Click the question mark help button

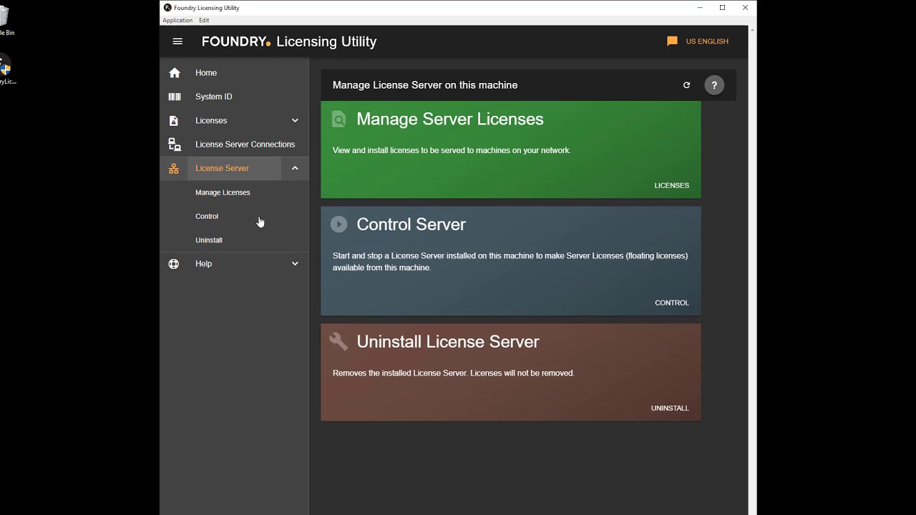tap(714, 85)
